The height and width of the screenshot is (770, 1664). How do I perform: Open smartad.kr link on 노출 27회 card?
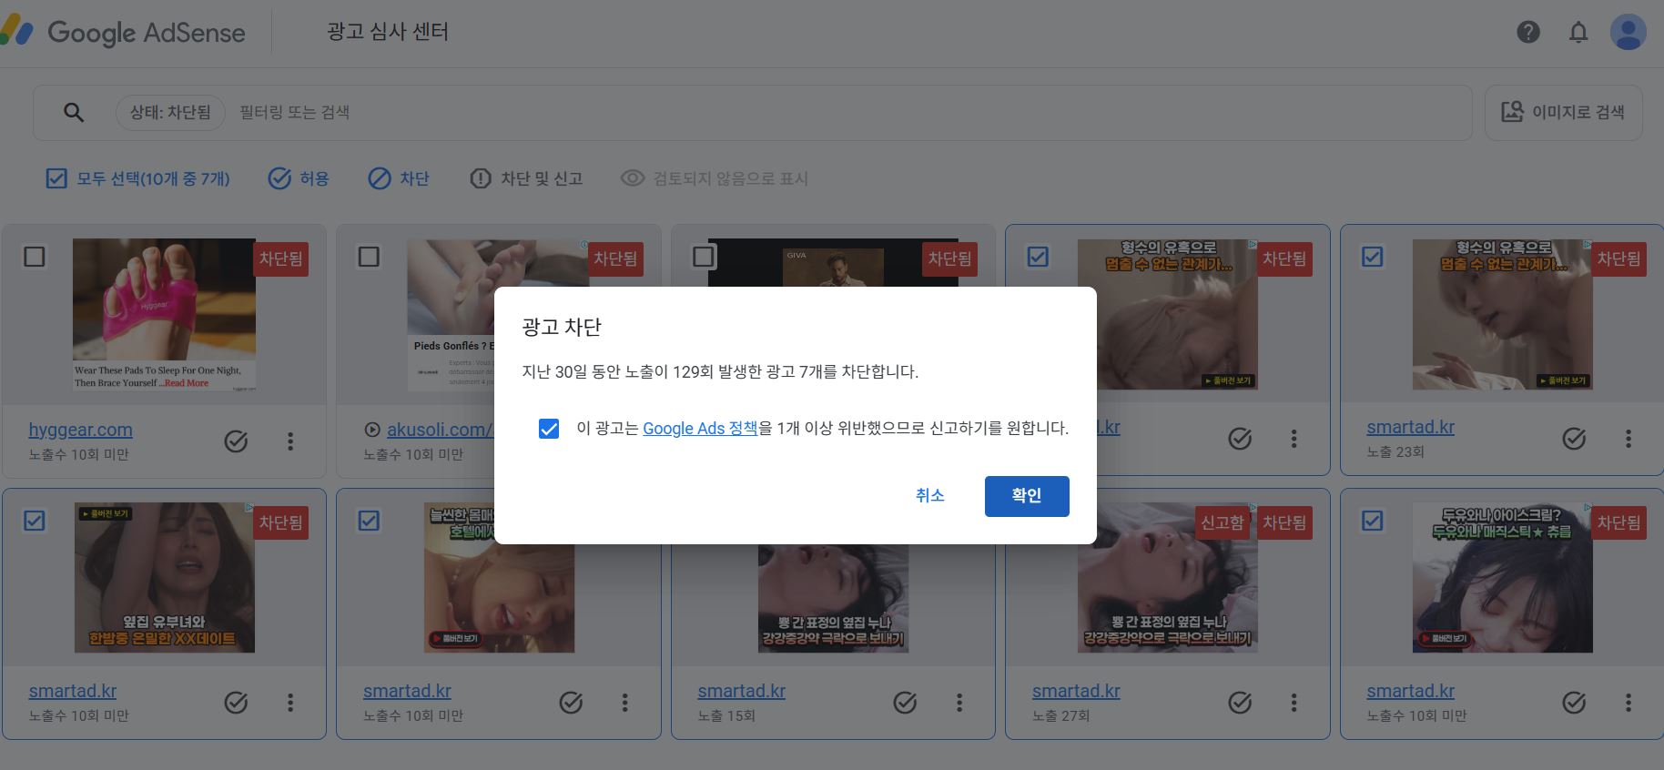pos(1076,691)
